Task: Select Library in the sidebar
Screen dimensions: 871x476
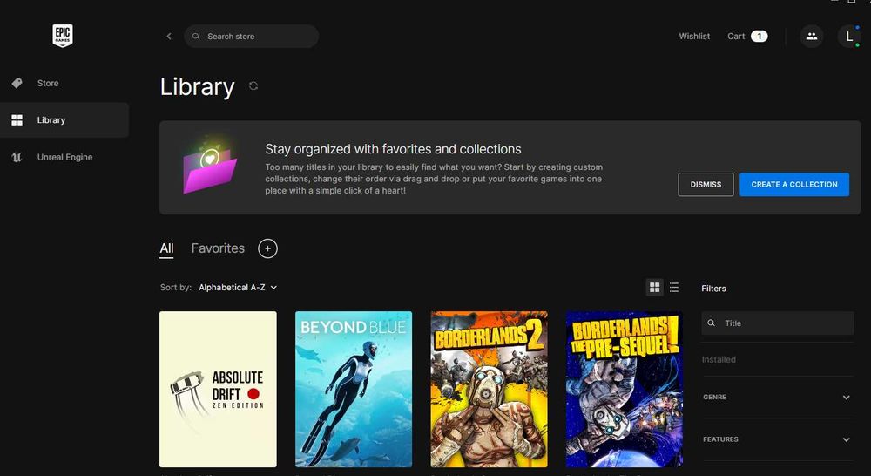Action: pos(64,120)
